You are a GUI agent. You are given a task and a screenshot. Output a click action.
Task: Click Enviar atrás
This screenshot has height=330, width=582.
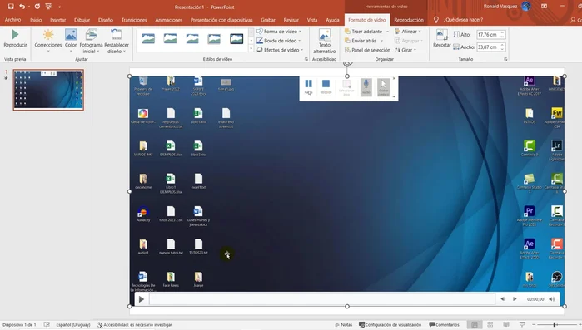(361, 41)
